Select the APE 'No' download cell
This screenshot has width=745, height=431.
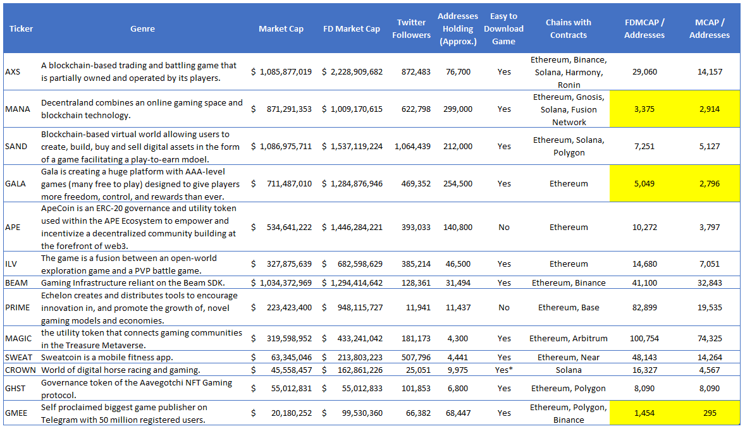point(503,227)
